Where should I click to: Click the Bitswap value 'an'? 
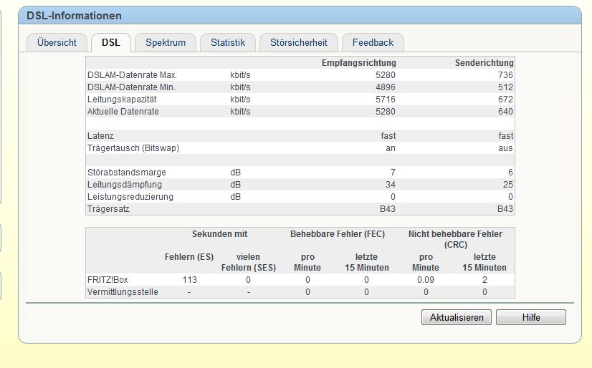(391, 148)
